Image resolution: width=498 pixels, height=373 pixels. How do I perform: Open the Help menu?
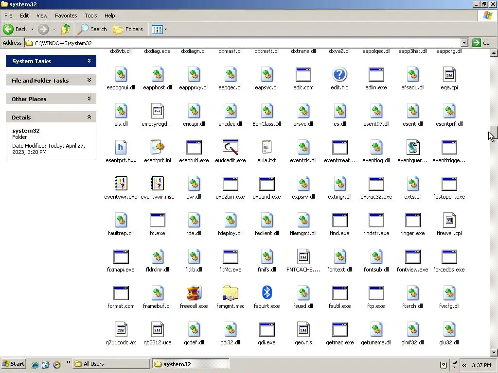(109, 16)
